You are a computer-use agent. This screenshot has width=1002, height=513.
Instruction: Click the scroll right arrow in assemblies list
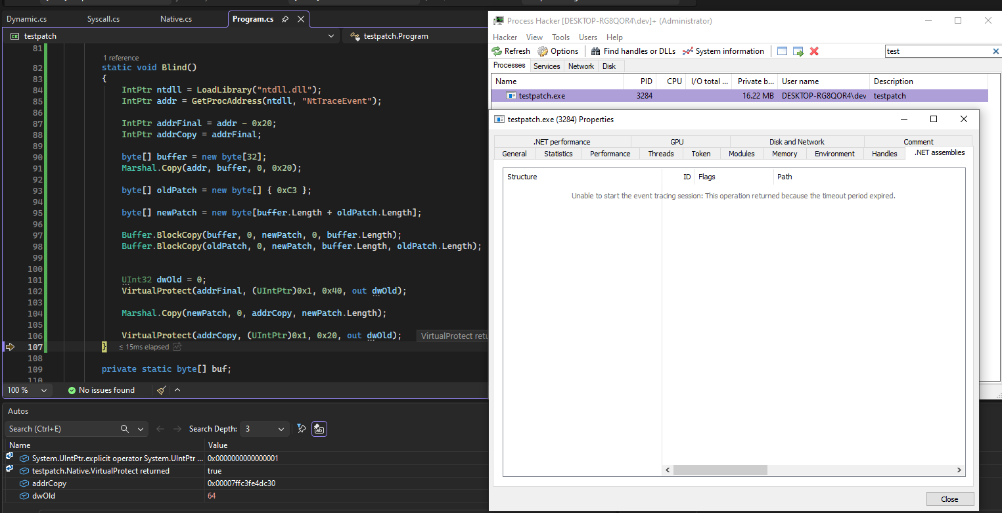click(959, 470)
